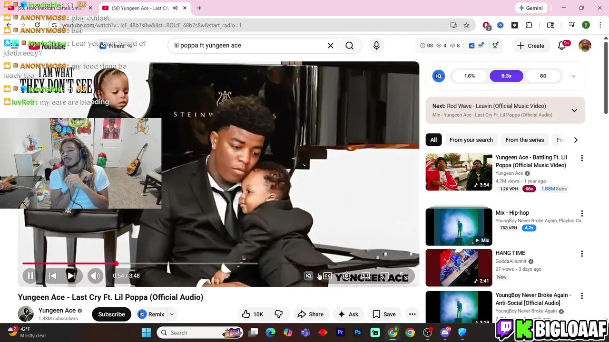Click install app icon in address bar
This screenshot has height=342, width=609.
coord(453,25)
